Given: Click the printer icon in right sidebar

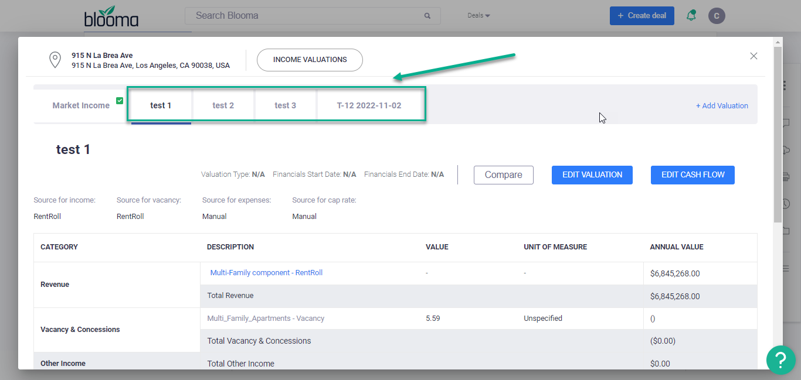Looking at the screenshot, I should tap(786, 177).
